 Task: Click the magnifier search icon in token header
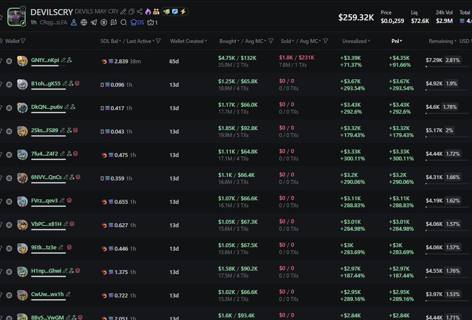(x=124, y=22)
